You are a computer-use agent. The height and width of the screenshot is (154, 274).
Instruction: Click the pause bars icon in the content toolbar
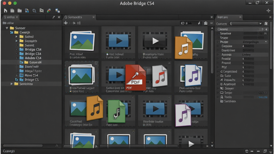(79, 23)
